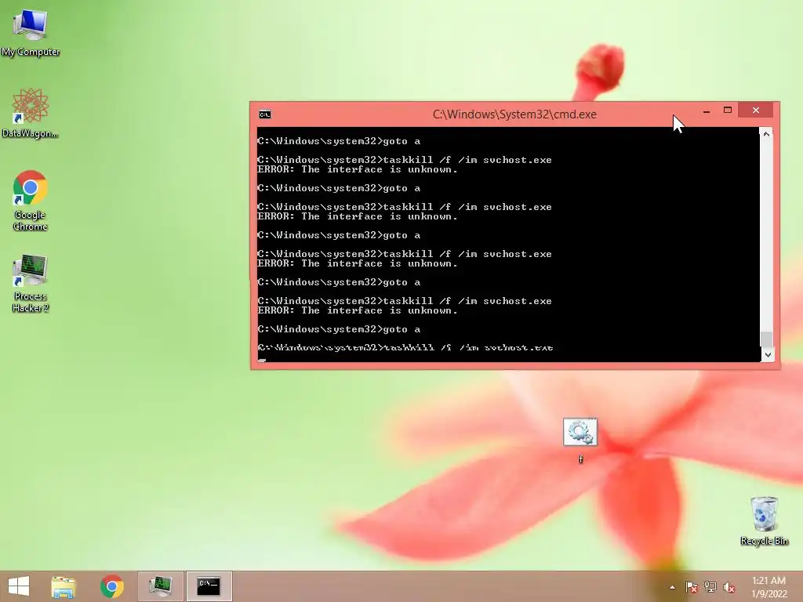
Task: Open cmd window system menu icon
Action: [265, 114]
